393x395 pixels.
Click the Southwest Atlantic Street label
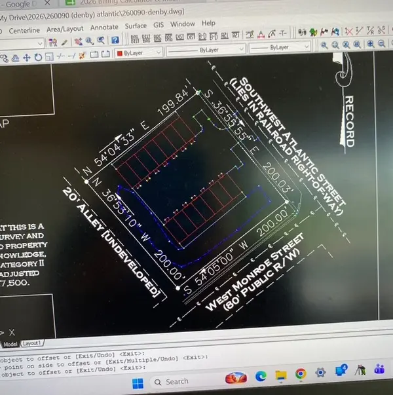(x=292, y=142)
